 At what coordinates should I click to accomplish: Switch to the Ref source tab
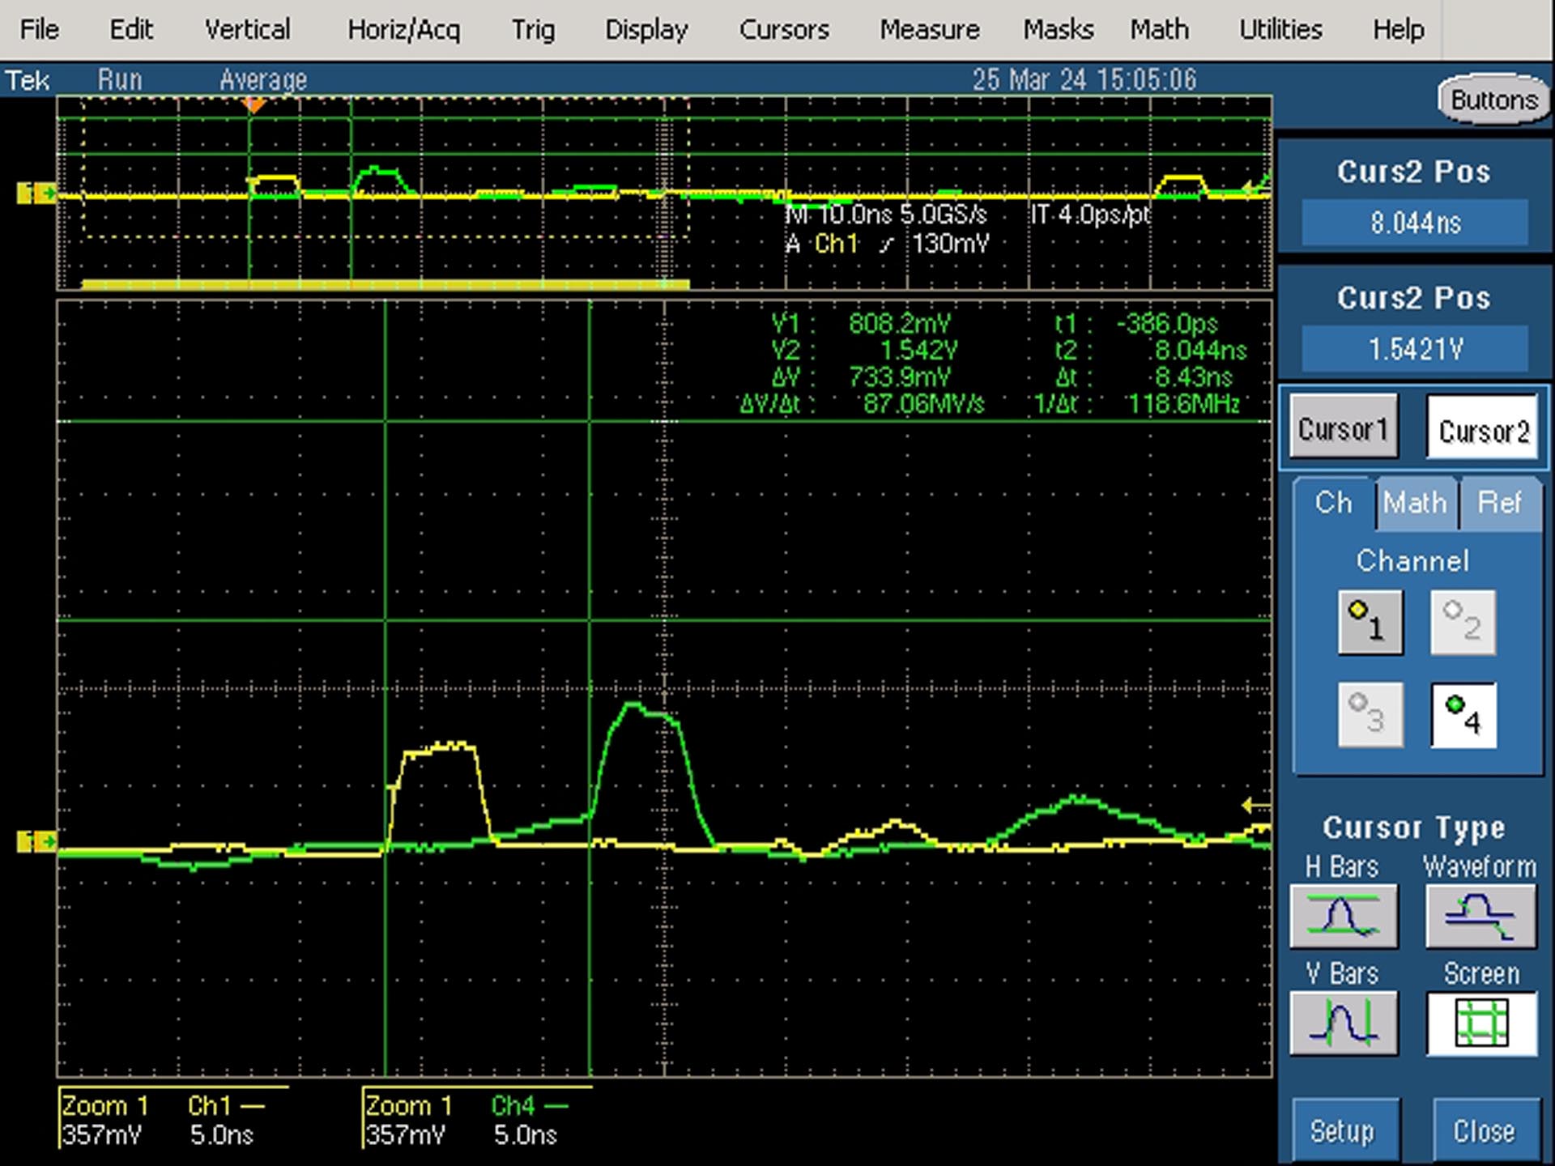tap(1500, 503)
